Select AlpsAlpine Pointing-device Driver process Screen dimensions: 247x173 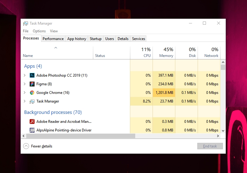tap(64, 130)
